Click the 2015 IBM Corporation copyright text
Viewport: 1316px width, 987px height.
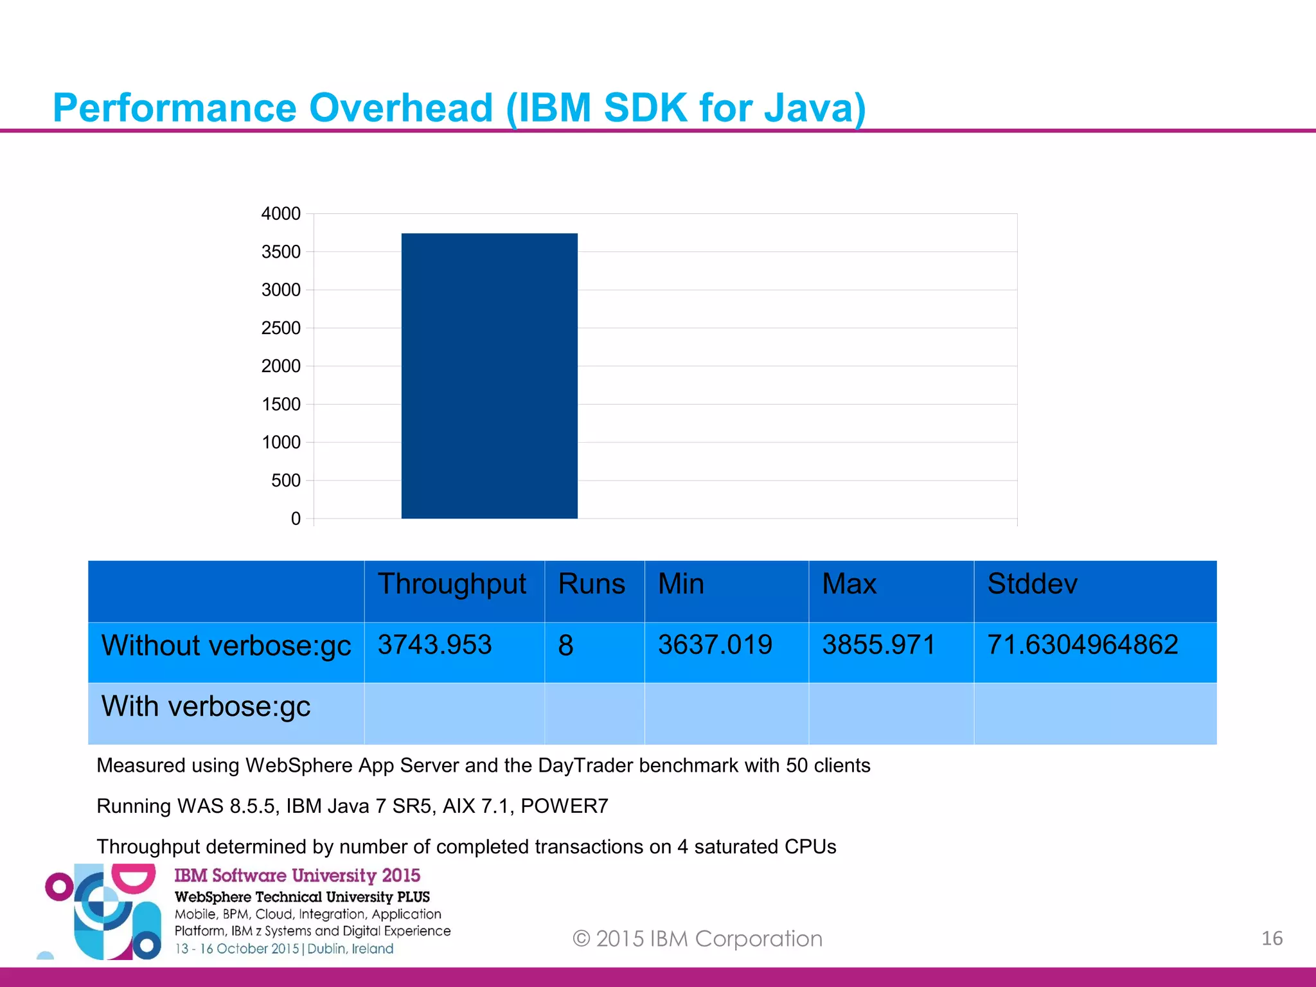(x=697, y=939)
